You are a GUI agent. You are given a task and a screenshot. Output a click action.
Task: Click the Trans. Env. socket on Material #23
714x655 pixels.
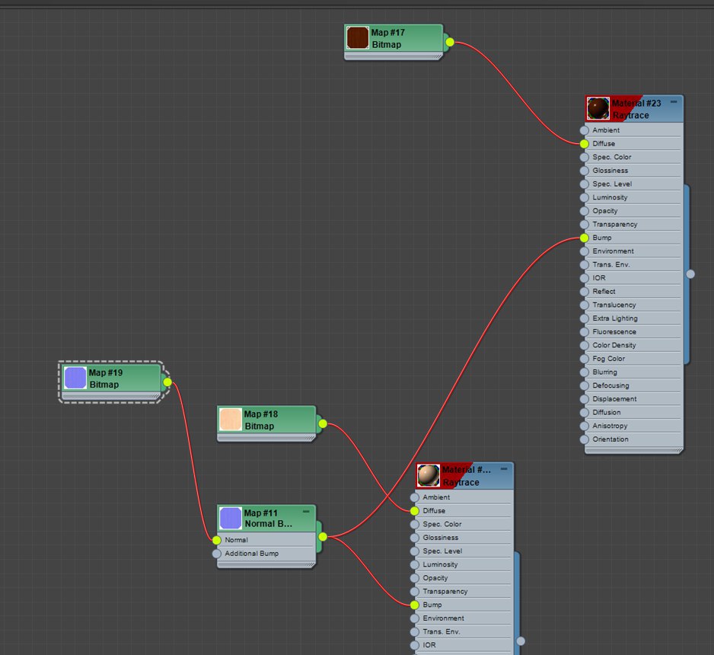585,264
